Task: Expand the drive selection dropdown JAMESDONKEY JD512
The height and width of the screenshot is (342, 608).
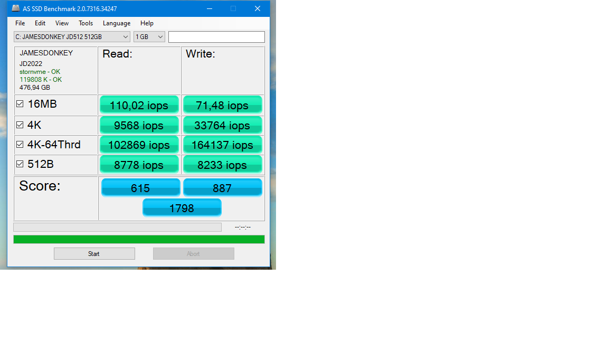Action: 72,37
